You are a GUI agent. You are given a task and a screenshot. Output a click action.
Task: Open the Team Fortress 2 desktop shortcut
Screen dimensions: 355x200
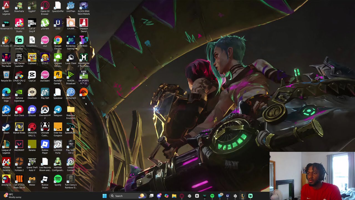point(19,164)
